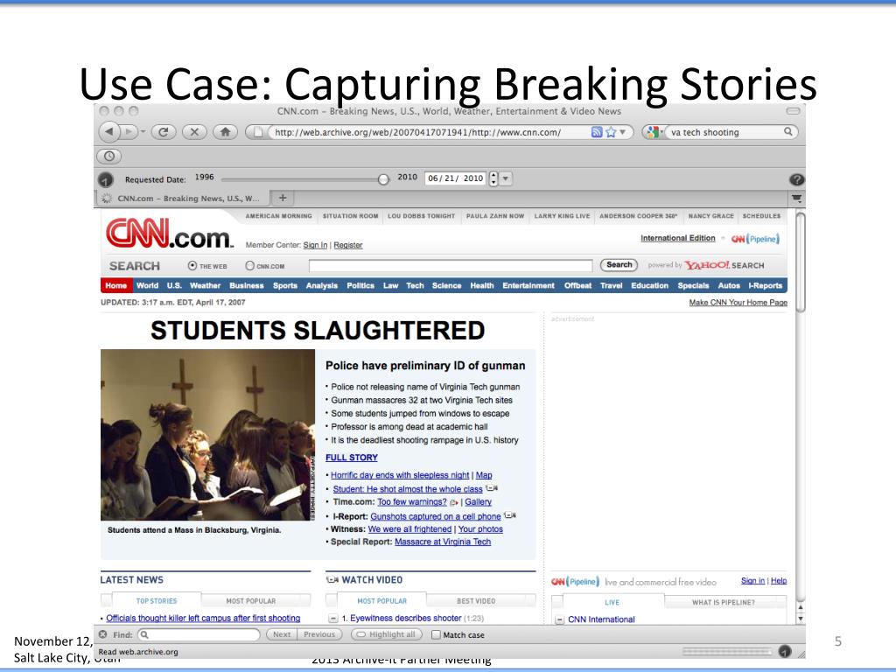The height and width of the screenshot is (672, 896).
Task: Select the CNN.COM search radio button
Action: click(249, 266)
